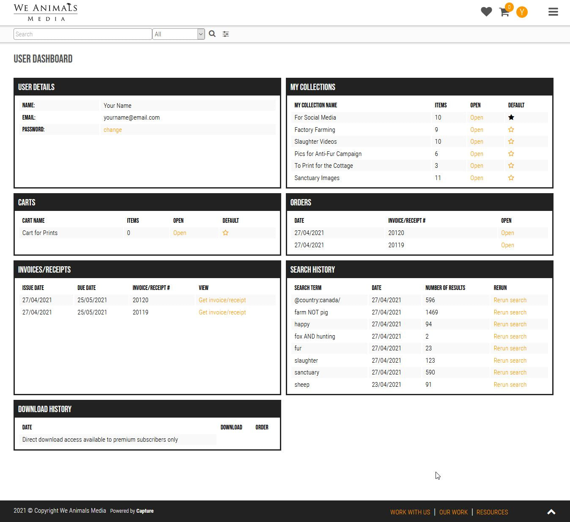570x522 pixels.
Task: Go to Work With Us footer link
Action: point(410,512)
